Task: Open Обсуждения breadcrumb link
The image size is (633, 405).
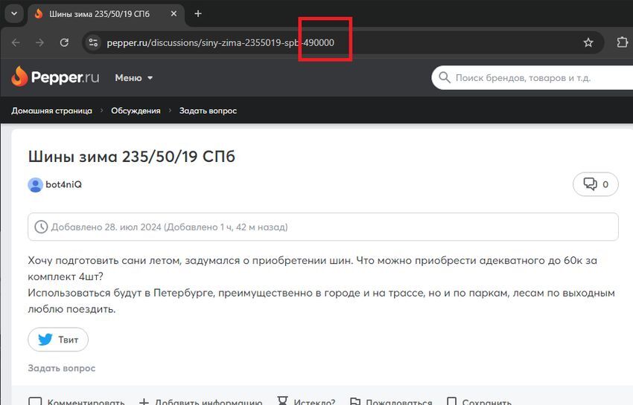Action: pos(136,111)
